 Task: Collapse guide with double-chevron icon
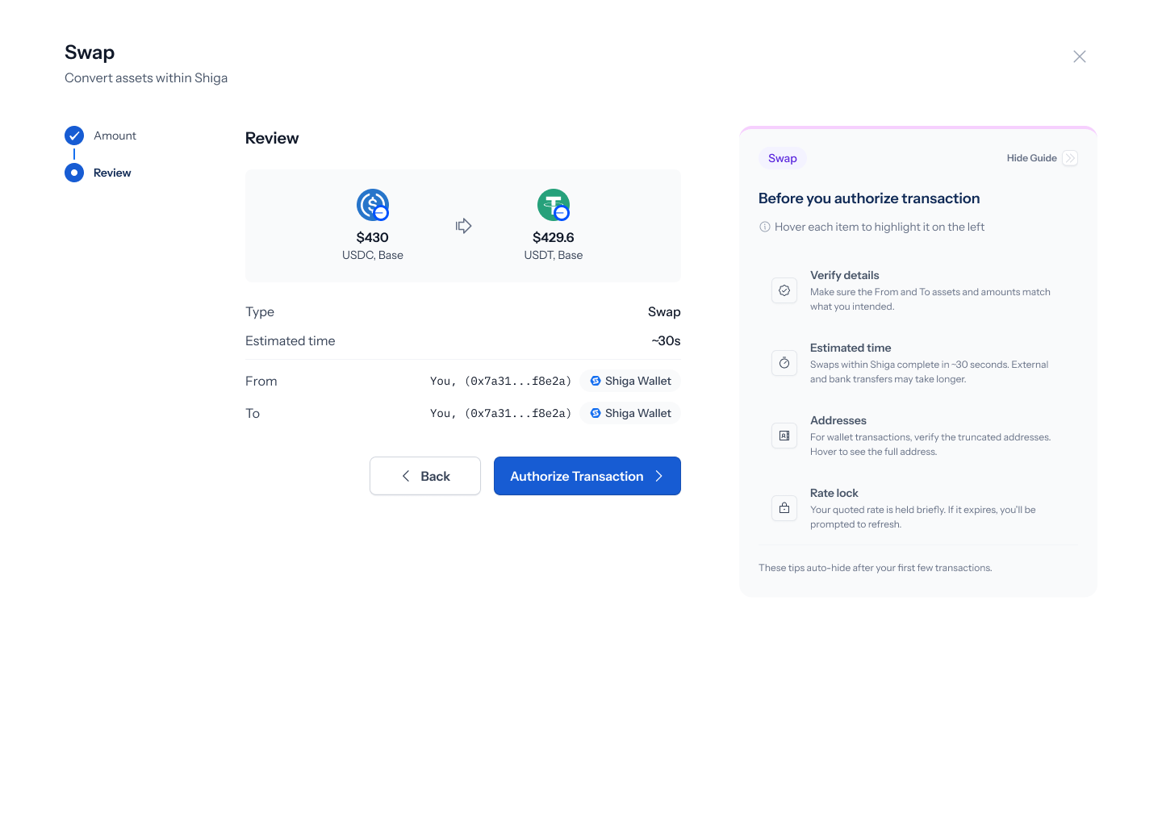(x=1070, y=158)
